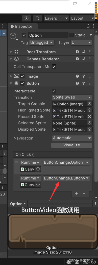
Task: Enable the Static checkbox
Action: click(x=72, y=35)
